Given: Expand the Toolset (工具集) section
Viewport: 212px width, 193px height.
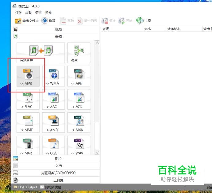Looking at the screenshot, I should (56, 180).
